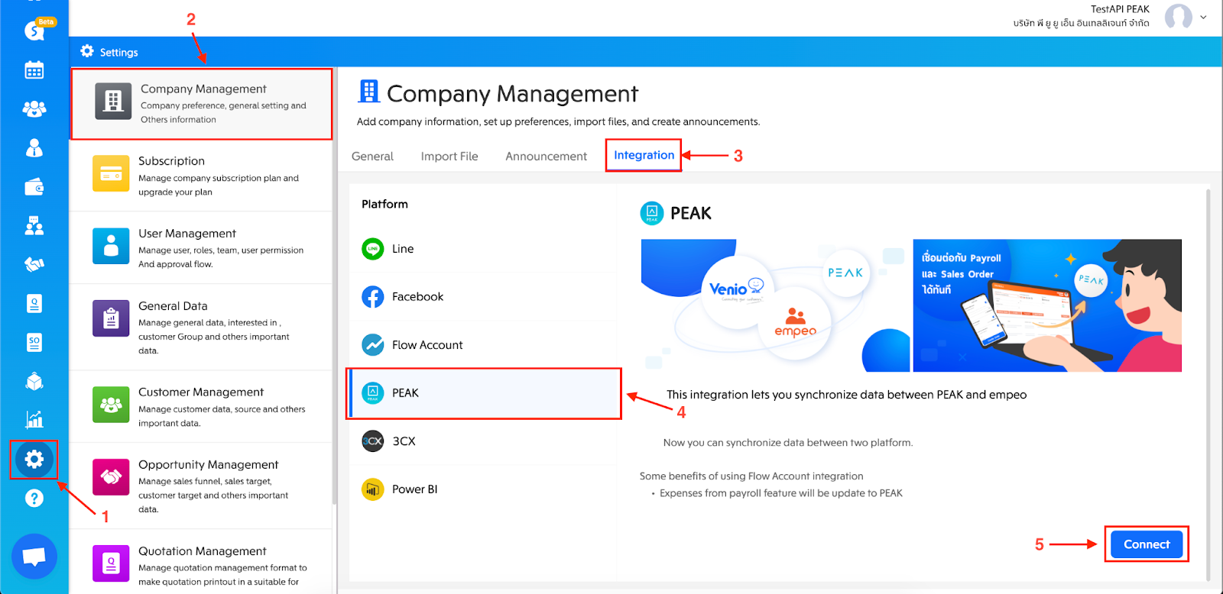Select 3CX platform integration
This screenshot has width=1223, height=594.
[x=483, y=441]
